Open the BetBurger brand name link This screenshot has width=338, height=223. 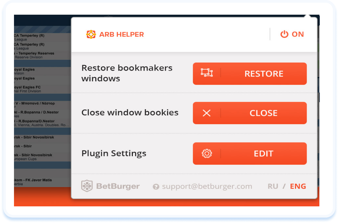[x=118, y=186]
